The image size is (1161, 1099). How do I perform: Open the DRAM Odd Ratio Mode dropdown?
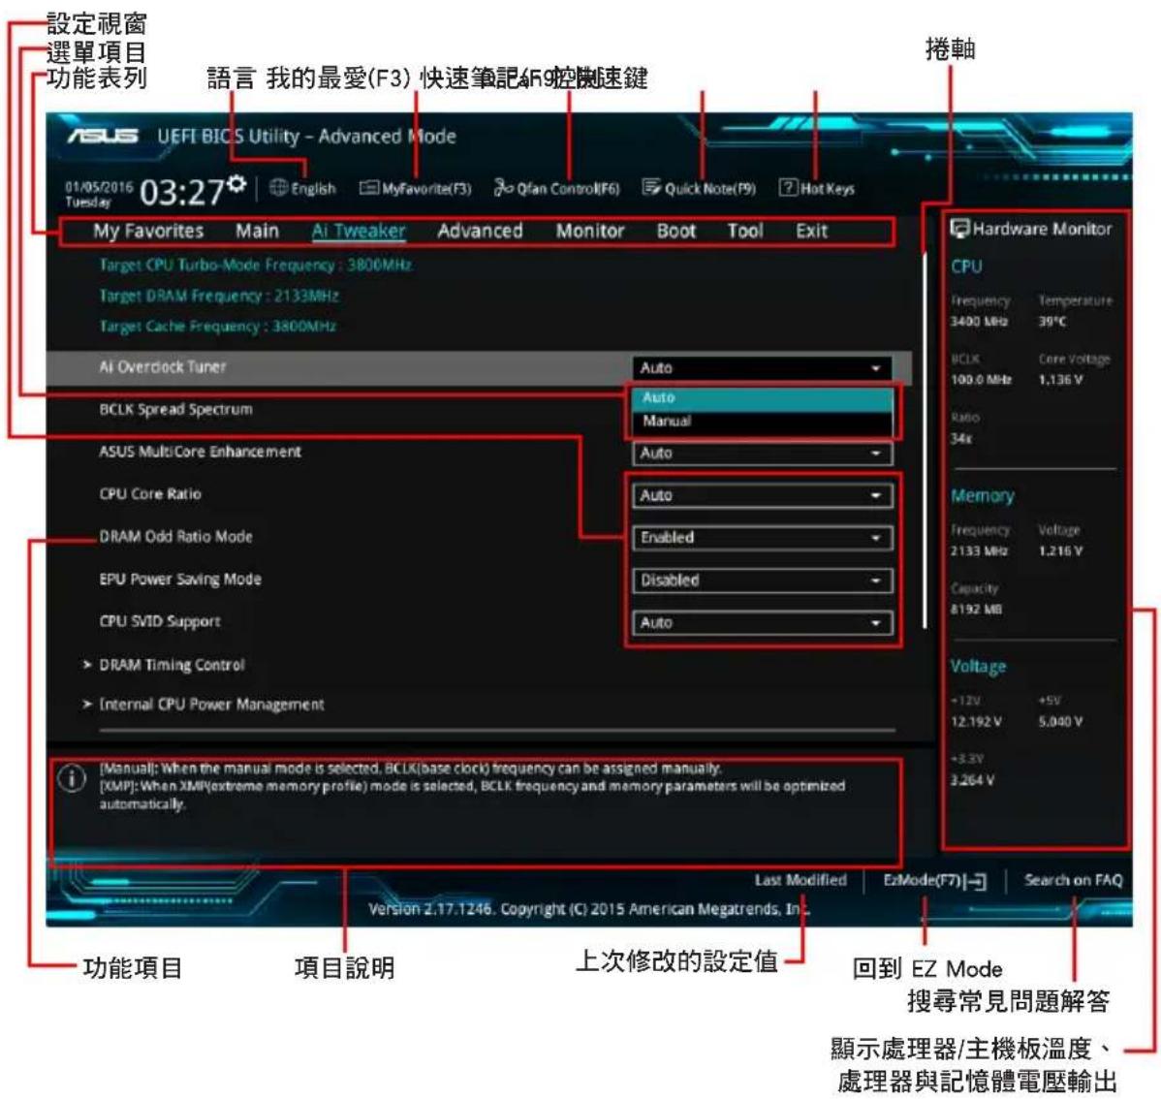pos(762,538)
